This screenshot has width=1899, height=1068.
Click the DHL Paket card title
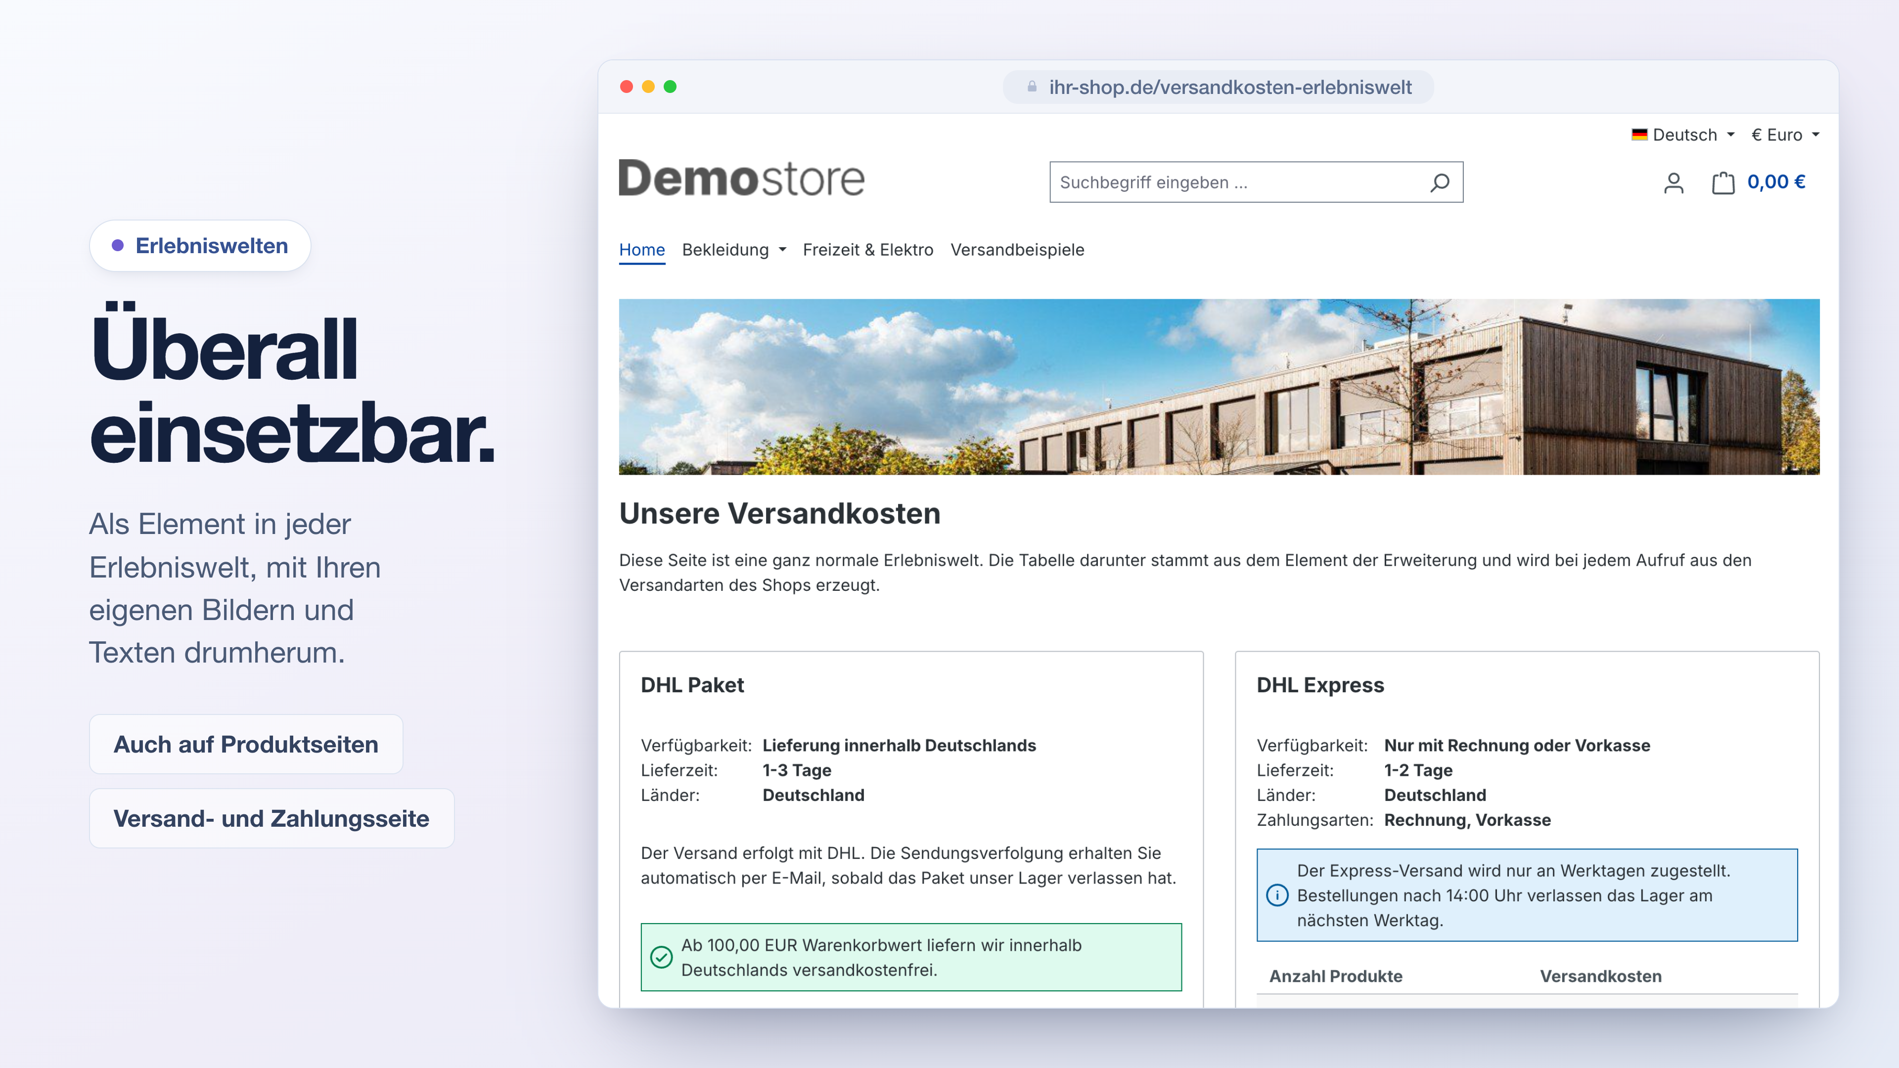tap(692, 685)
